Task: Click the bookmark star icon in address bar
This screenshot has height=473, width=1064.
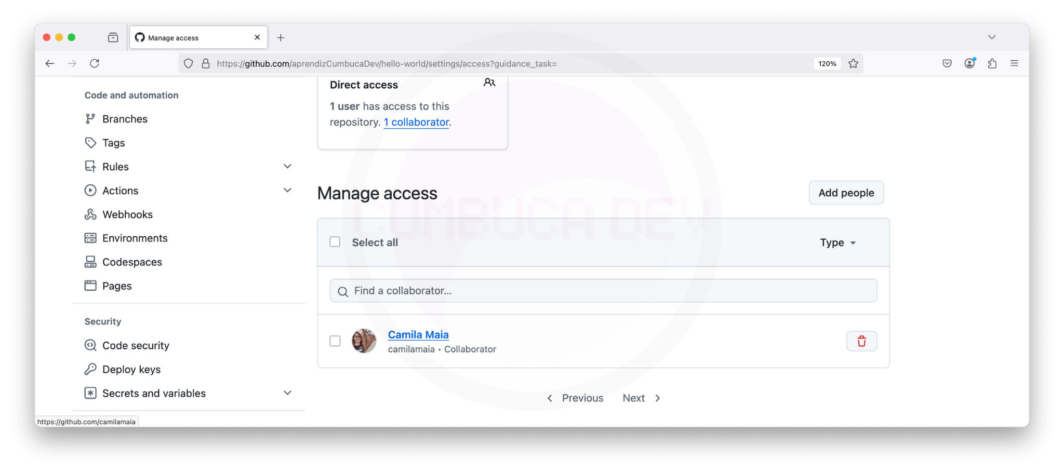Action: 853,63
